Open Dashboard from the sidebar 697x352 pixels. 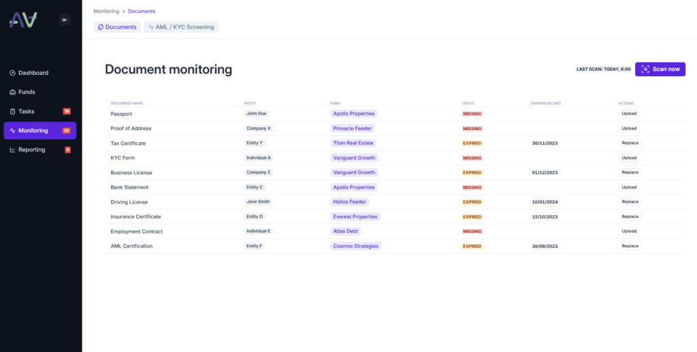[33, 73]
